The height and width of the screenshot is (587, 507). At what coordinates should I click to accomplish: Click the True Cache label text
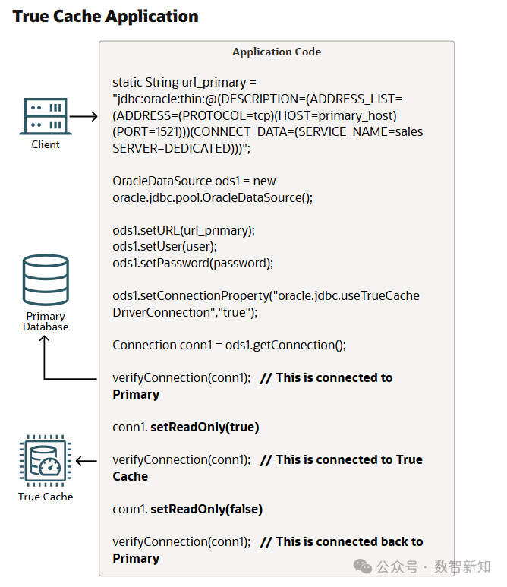46,497
